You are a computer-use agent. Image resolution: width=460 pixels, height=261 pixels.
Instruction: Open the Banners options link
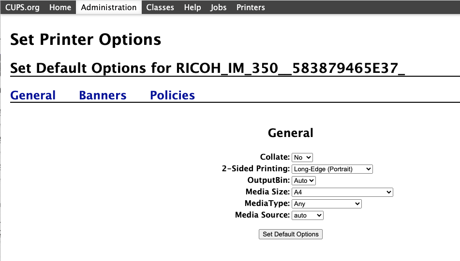pyautogui.click(x=103, y=96)
